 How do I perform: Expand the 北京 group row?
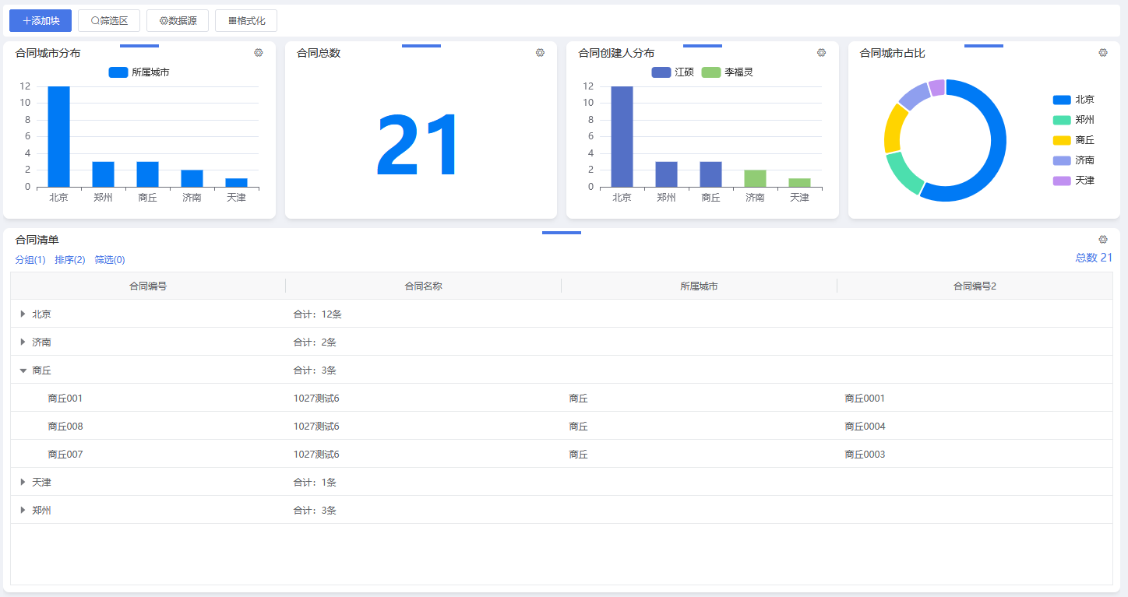(23, 314)
